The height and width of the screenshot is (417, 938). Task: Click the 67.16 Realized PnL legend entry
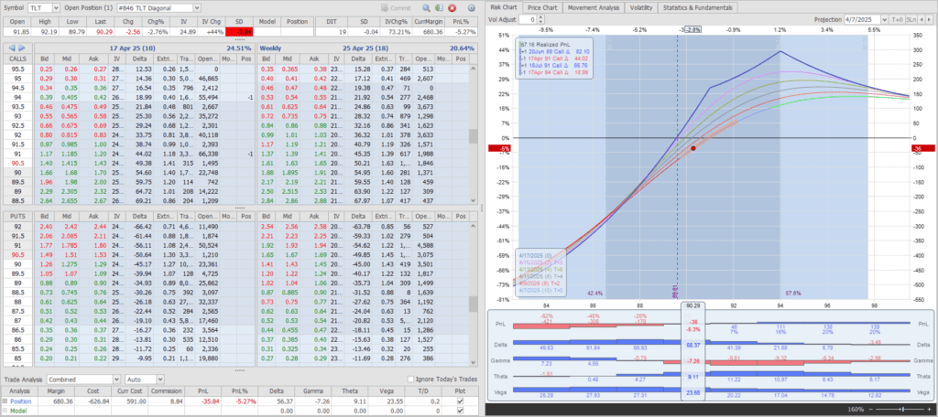click(x=544, y=44)
